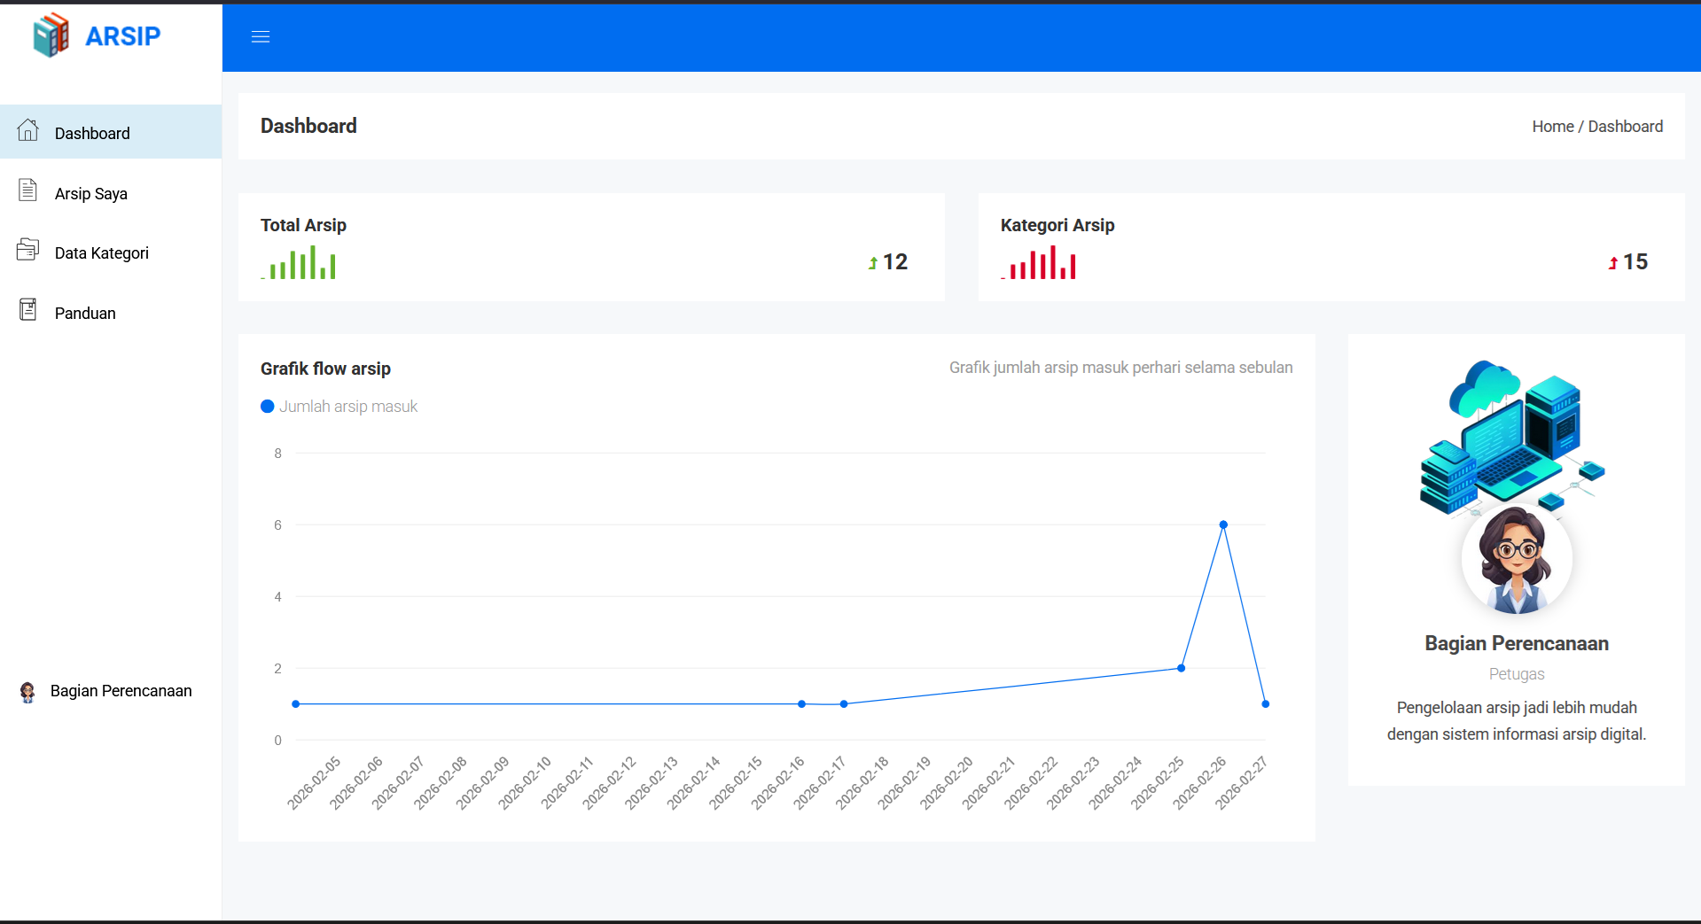This screenshot has height=924, width=1701.
Task: Click the Kategori Arsip count 15
Action: (1635, 262)
